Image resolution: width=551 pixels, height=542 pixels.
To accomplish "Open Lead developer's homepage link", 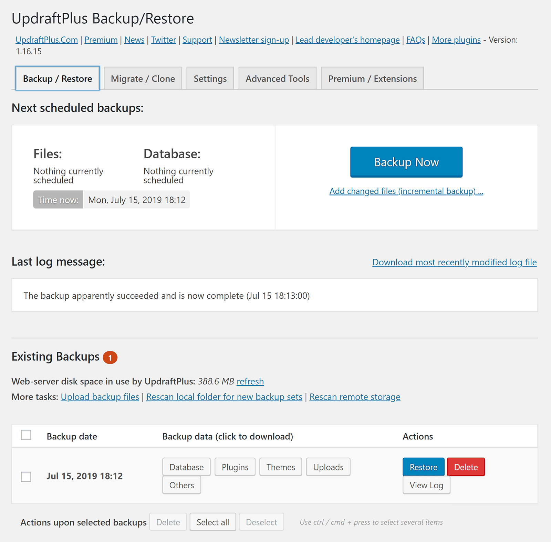I will [x=347, y=40].
